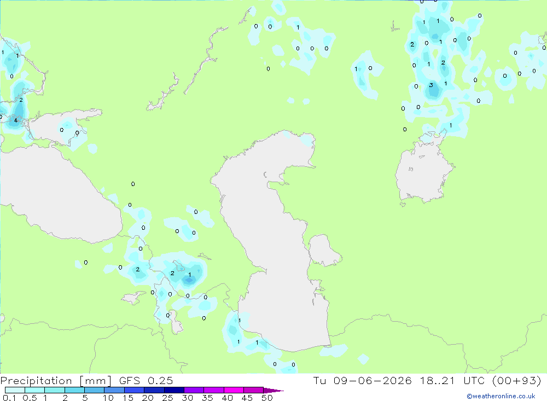
Task: Click the 'GFS 0.25' model label
Action: pyautogui.click(x=146, y=380)
